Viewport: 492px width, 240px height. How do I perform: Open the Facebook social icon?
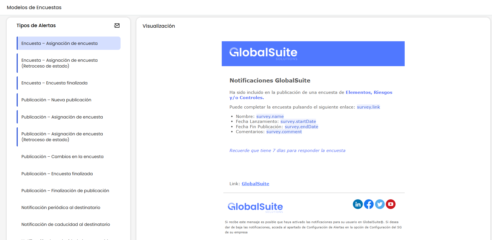coord(369,204)
